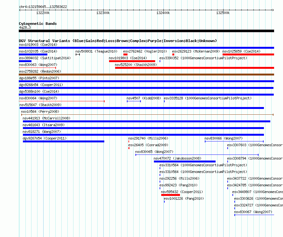Click the brown esv2759282 complex variant bar

coord(146,75)
